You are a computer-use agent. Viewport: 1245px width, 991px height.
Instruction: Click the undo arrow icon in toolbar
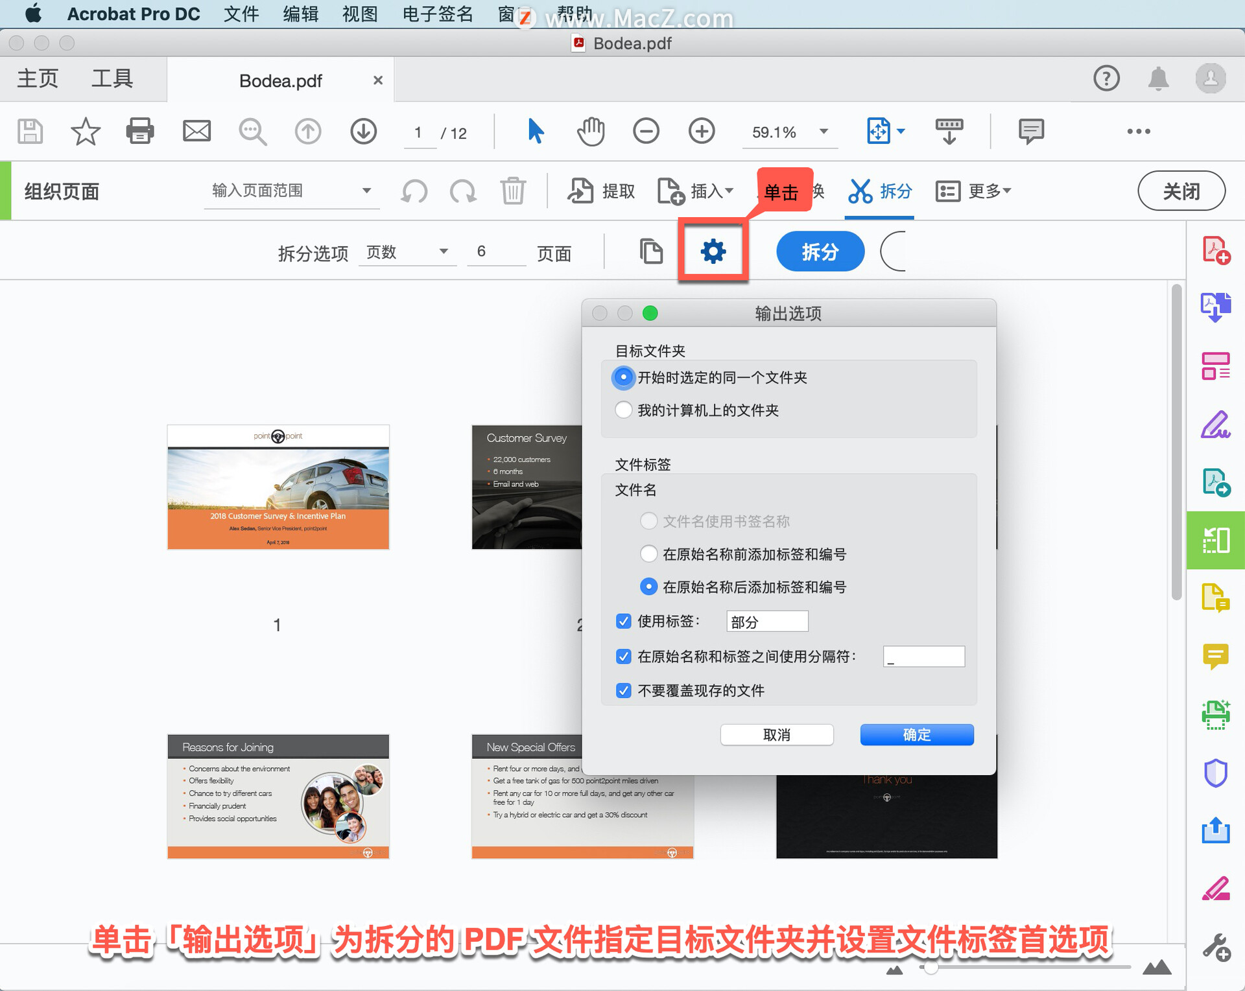[414, 192]
